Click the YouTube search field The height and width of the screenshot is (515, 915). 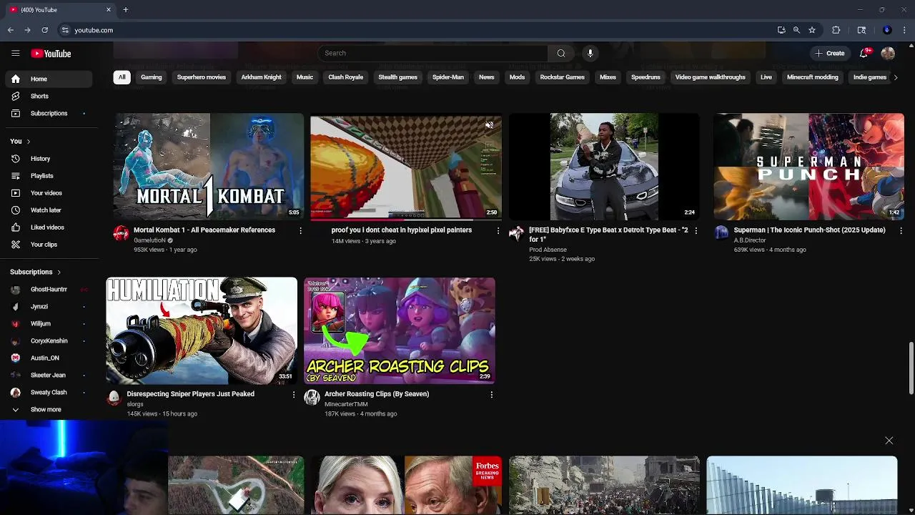(x=433, y=53)
